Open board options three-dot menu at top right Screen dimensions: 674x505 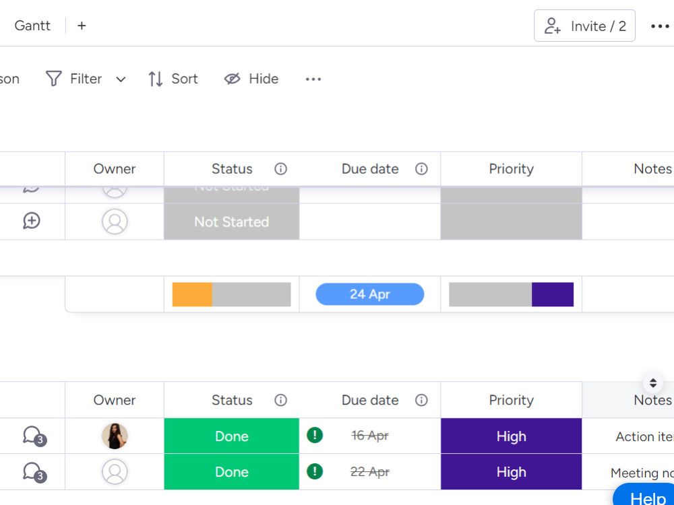(x=661, y=26)
